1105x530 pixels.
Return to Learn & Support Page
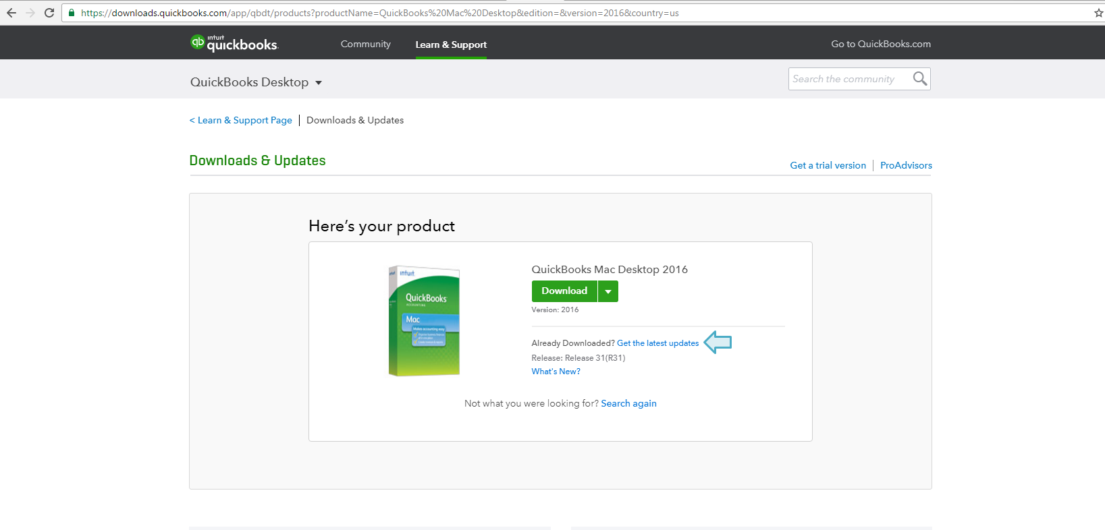(241, 120)
